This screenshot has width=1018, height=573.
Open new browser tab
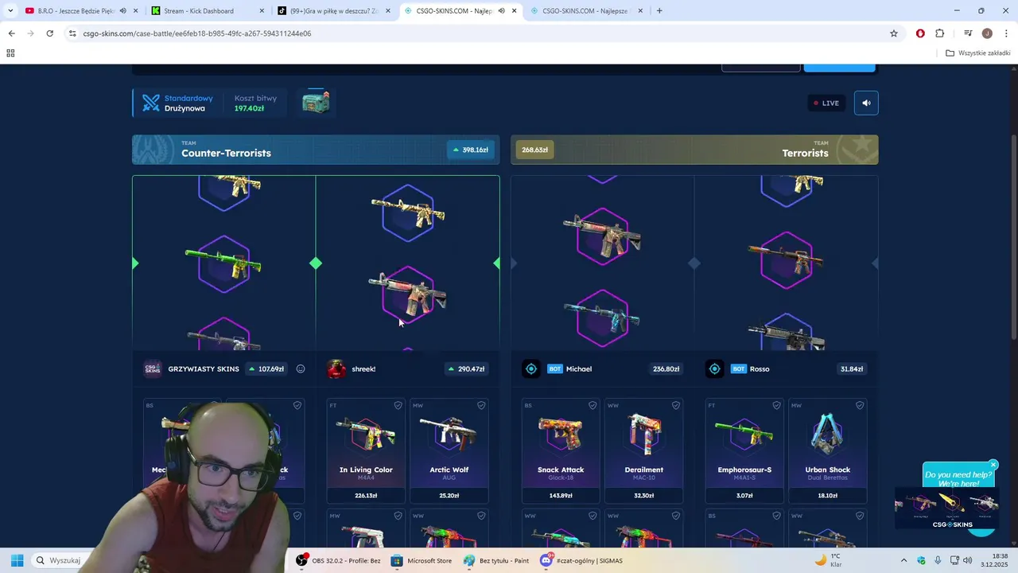(x=659, y=11)
